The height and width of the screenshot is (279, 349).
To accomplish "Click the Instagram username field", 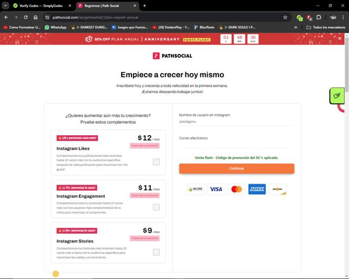I will (x=237, y=122).
